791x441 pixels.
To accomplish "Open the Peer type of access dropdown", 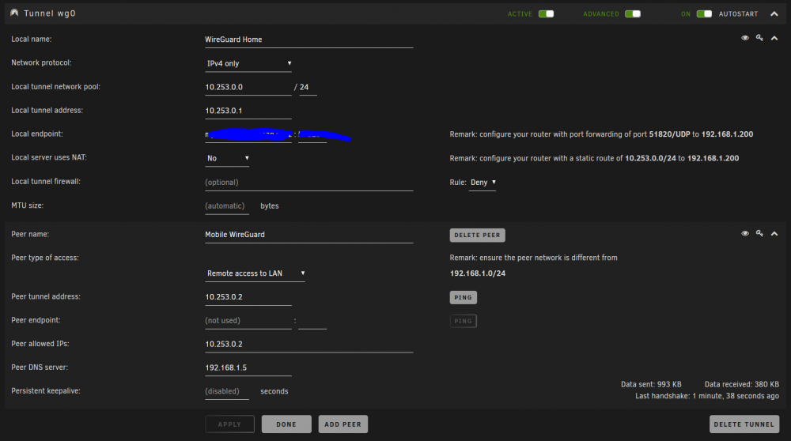I will [255, 273].
